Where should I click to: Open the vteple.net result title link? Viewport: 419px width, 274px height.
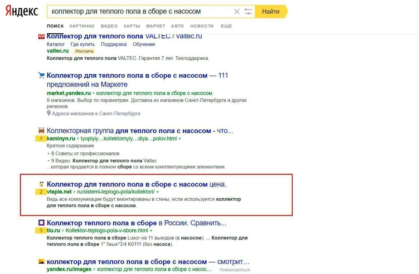tap(137, 184)
